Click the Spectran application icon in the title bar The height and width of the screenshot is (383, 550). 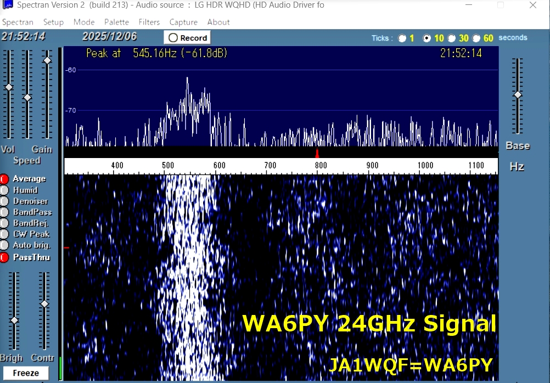7,5
